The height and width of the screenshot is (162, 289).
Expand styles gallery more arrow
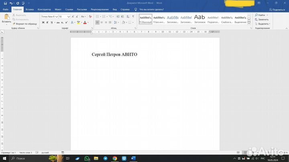click(249, 23)
